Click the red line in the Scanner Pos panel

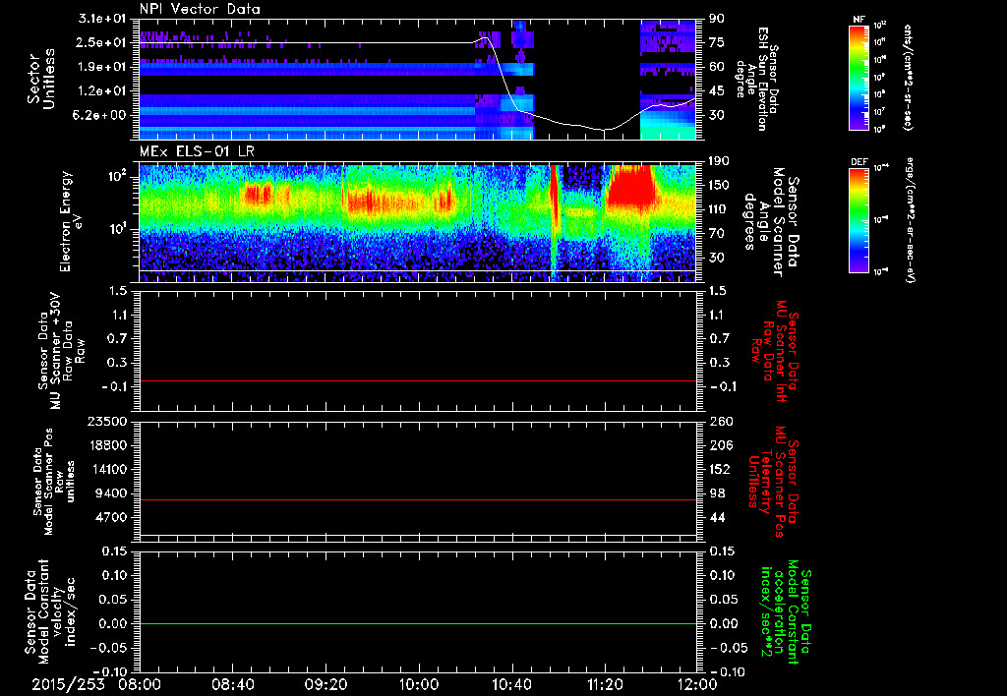(417, 500)
